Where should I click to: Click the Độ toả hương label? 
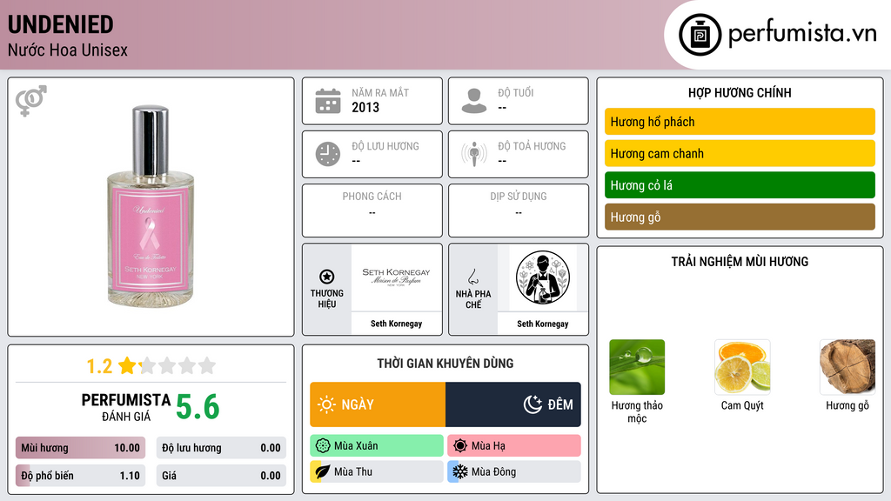point(532,146)
